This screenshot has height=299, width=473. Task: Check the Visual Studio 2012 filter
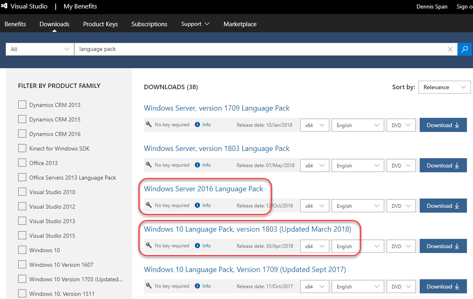[22, 206]
